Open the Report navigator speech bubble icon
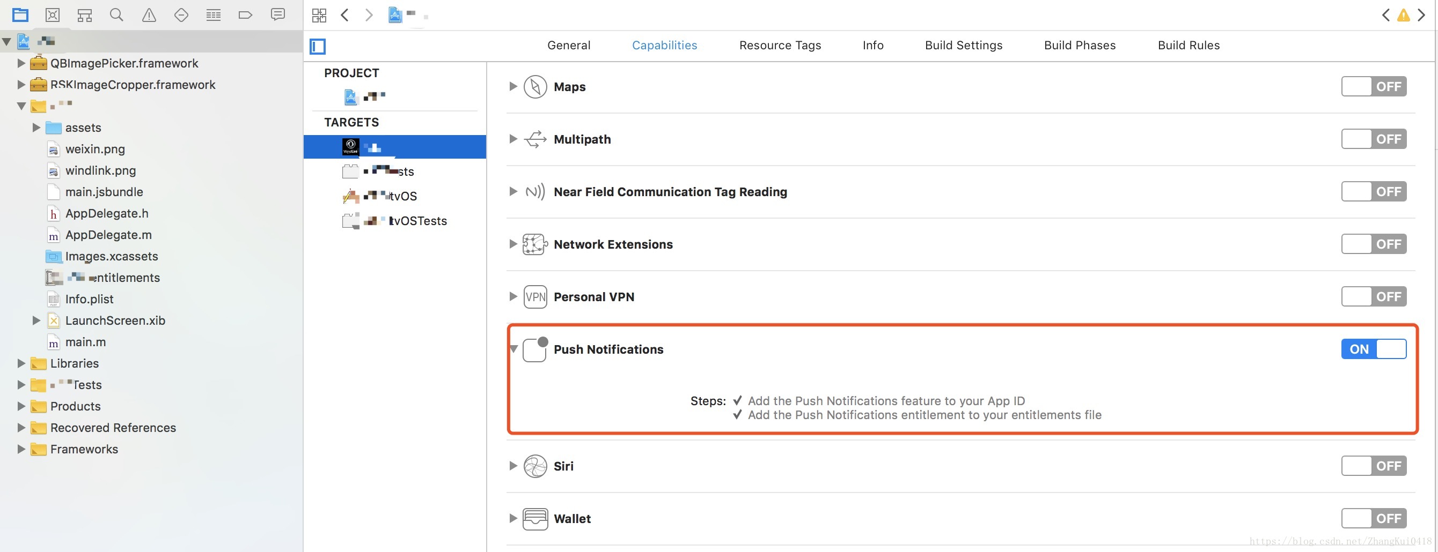This screenshot has width=1438, height=552. 277,15
